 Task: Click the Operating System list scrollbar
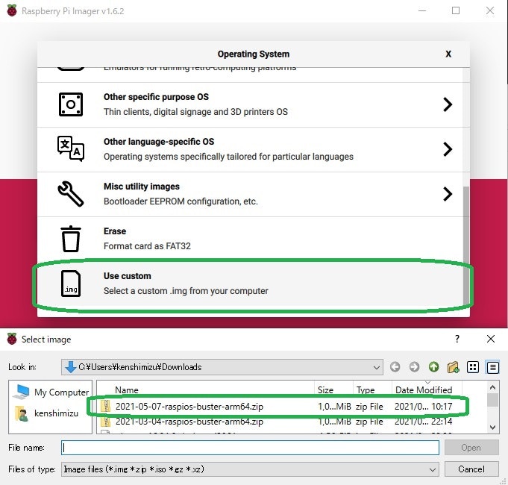pos(466,245)
